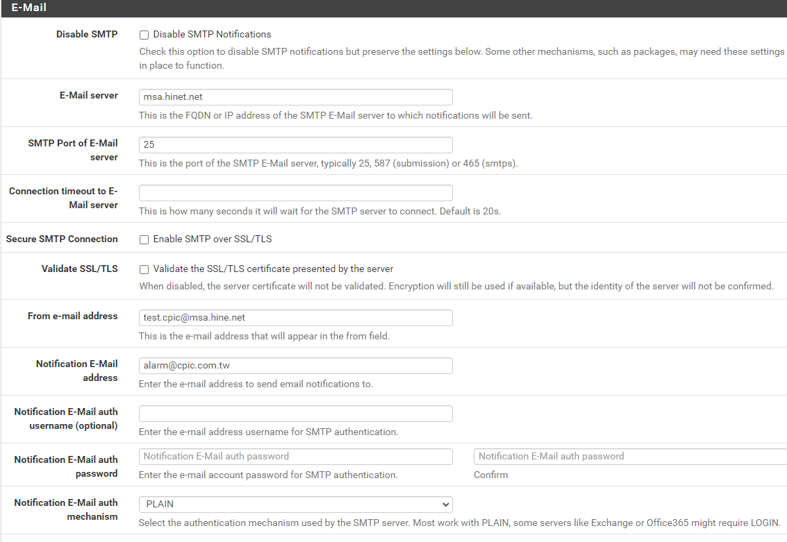Click the empty connection timeout input
Screen dimensions: 787x542
pyautogui.click(x=295, y=193)
